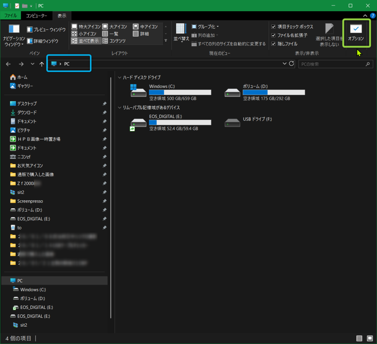
Task: Collapse the ハード ディスク ドライブ group
Action: click(120, 78)
